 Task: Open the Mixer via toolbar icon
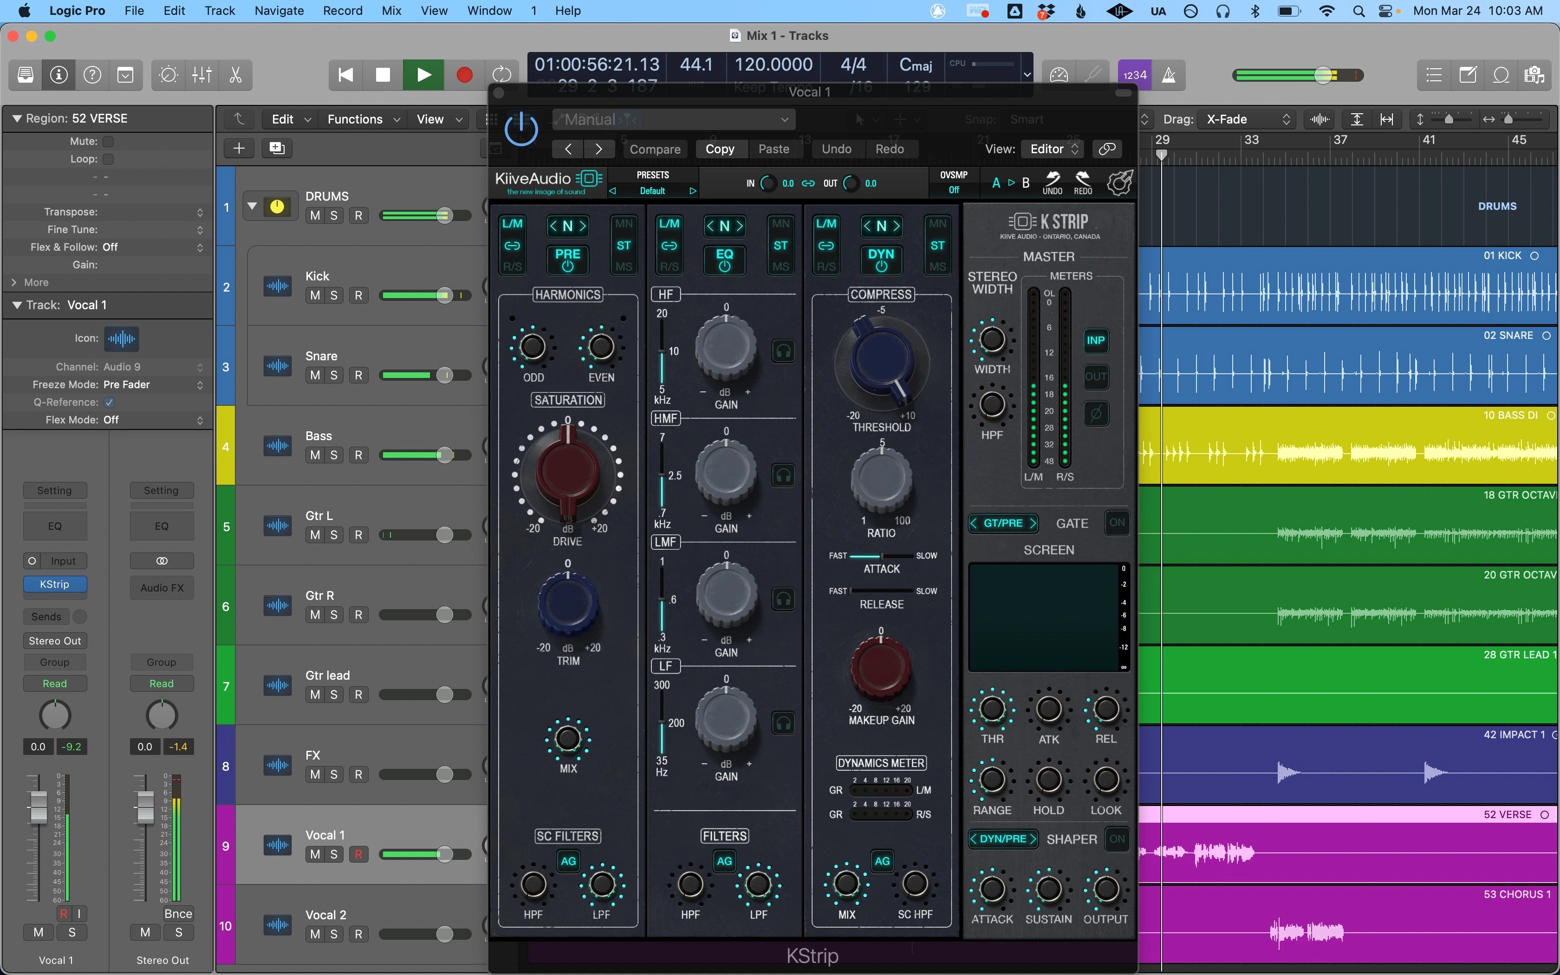[202, 75]
